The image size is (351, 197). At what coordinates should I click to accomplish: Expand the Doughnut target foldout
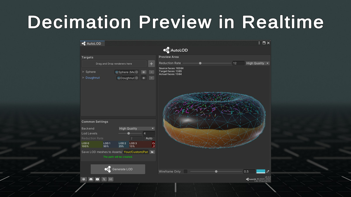point(83,78)
